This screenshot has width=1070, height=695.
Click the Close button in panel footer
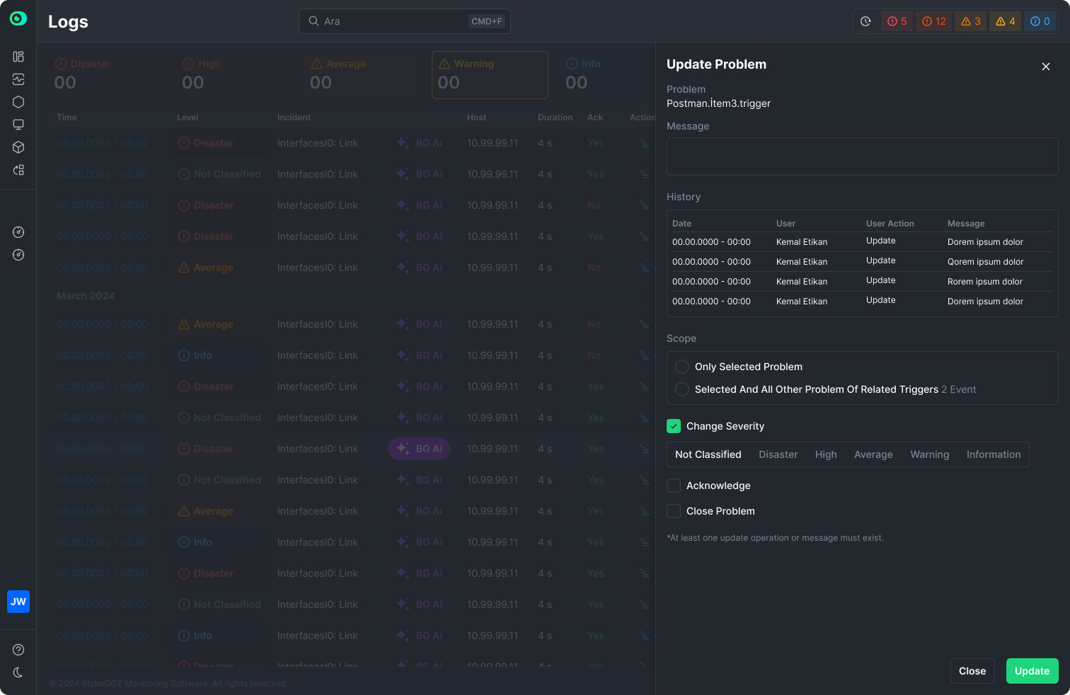click(x=972, y=671)
